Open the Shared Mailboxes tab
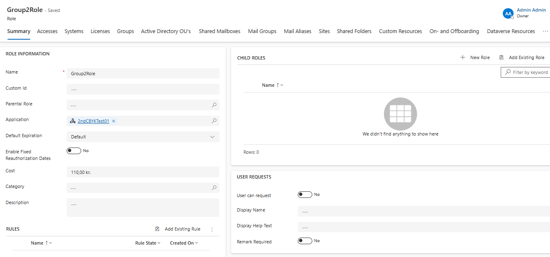This screenshot has height=257, width=550. (x=220, y=31)
